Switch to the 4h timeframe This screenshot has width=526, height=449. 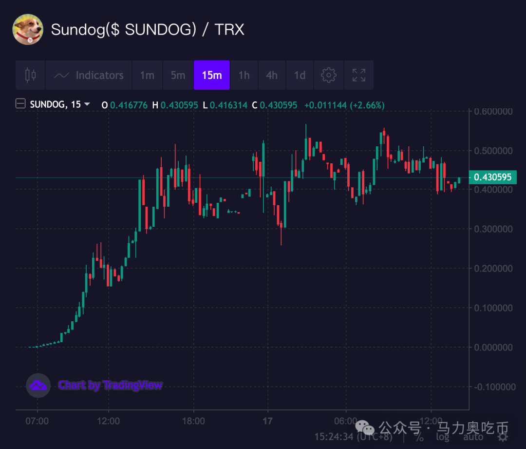pos(272,75)
